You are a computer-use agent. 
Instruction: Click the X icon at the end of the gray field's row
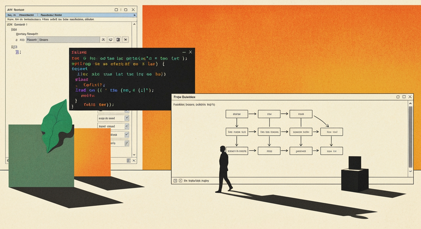(x=125, y=40)
